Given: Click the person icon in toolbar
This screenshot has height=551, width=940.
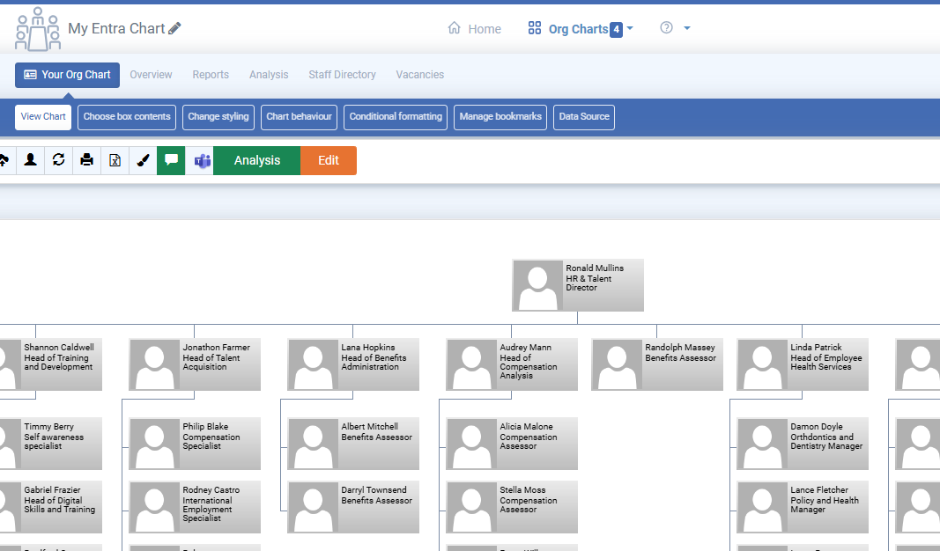Looking at the screenshot, I should pos(31,160).
